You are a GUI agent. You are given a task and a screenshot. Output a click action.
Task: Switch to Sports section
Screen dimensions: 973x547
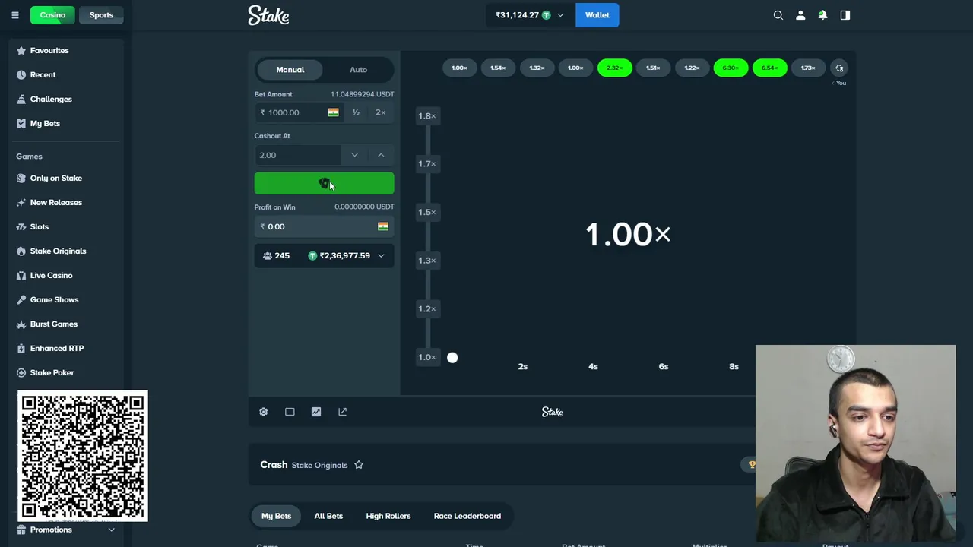101,15
